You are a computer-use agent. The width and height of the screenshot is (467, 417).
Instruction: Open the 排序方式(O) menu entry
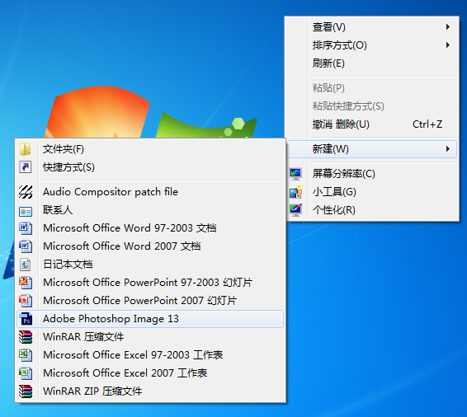click(371, 45)
